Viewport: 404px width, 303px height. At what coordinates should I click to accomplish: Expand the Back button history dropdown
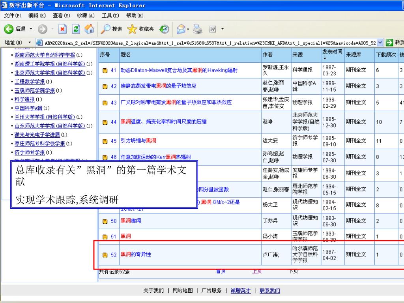click(x=31, y=29)
